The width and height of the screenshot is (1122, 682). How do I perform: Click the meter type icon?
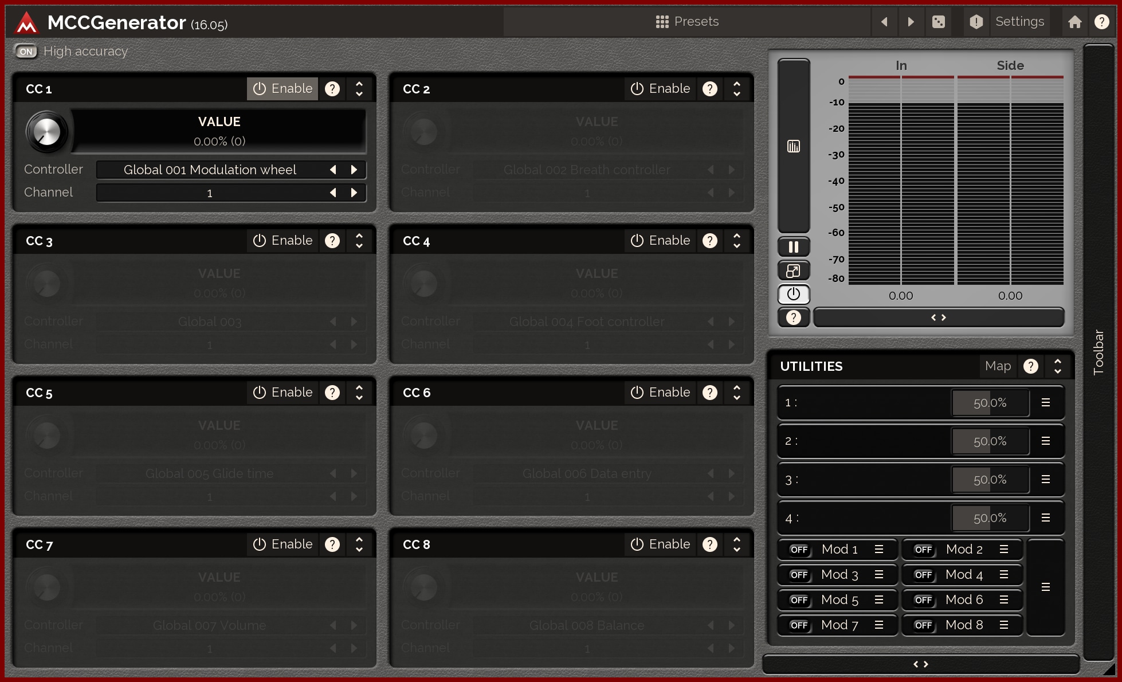[794, 146]
